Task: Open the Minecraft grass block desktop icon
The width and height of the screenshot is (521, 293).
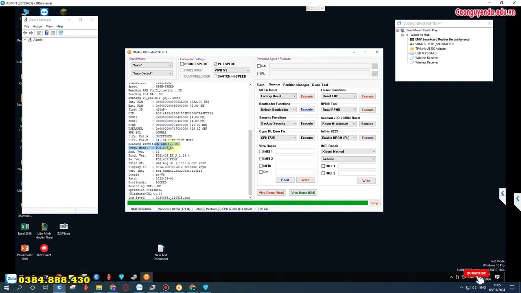Action: 63,12
